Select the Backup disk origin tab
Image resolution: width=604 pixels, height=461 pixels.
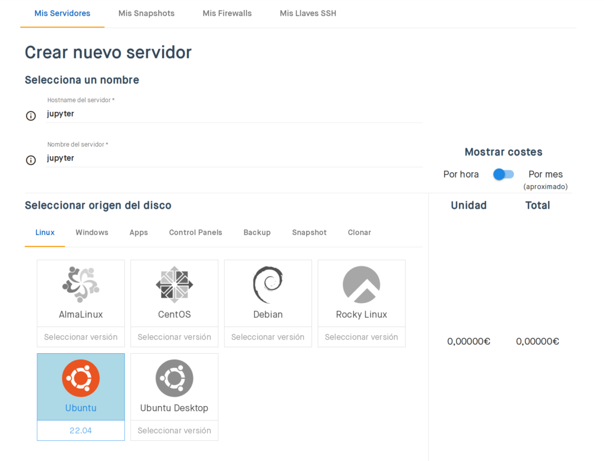pos(257,233)
